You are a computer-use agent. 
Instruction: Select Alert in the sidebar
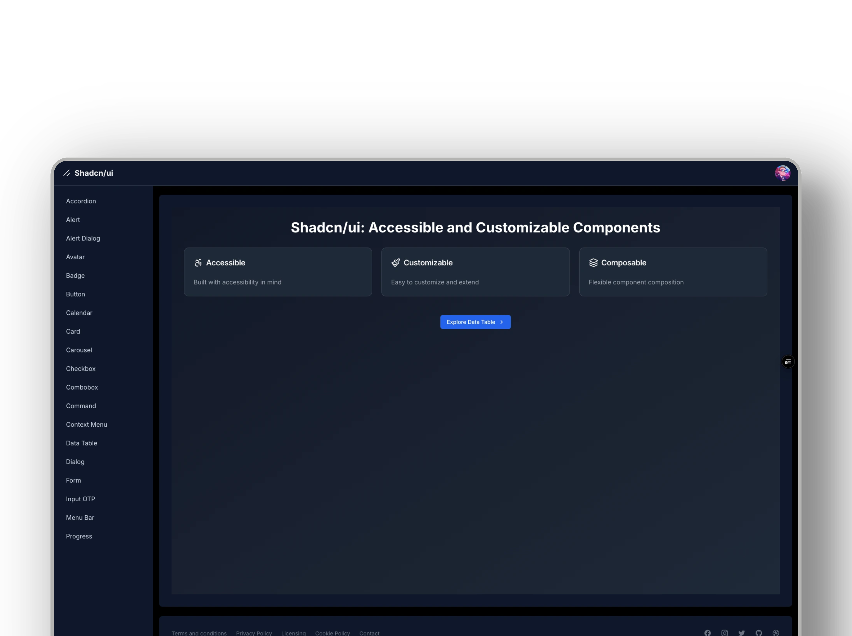(x=73, y=220)
